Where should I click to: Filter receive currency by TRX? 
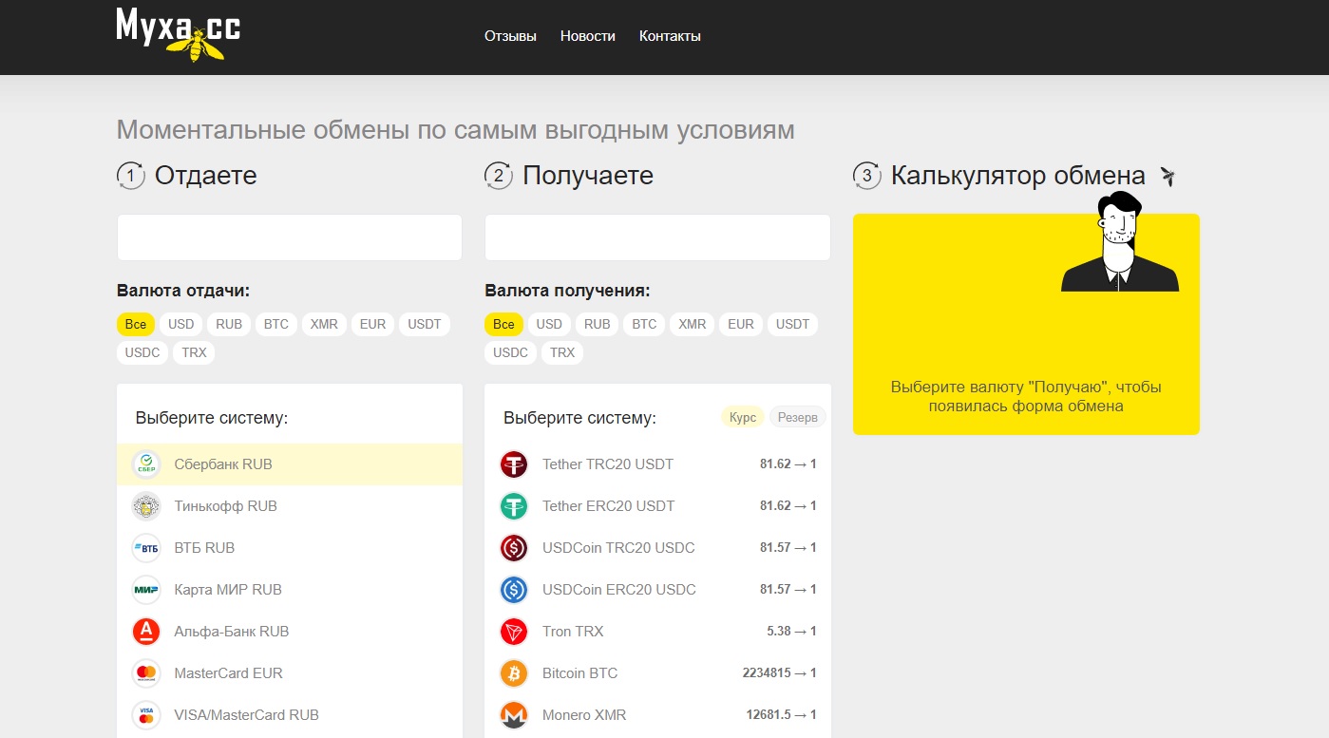(x=562, y=352)
